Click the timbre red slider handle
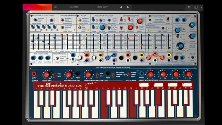 (142, 45)
